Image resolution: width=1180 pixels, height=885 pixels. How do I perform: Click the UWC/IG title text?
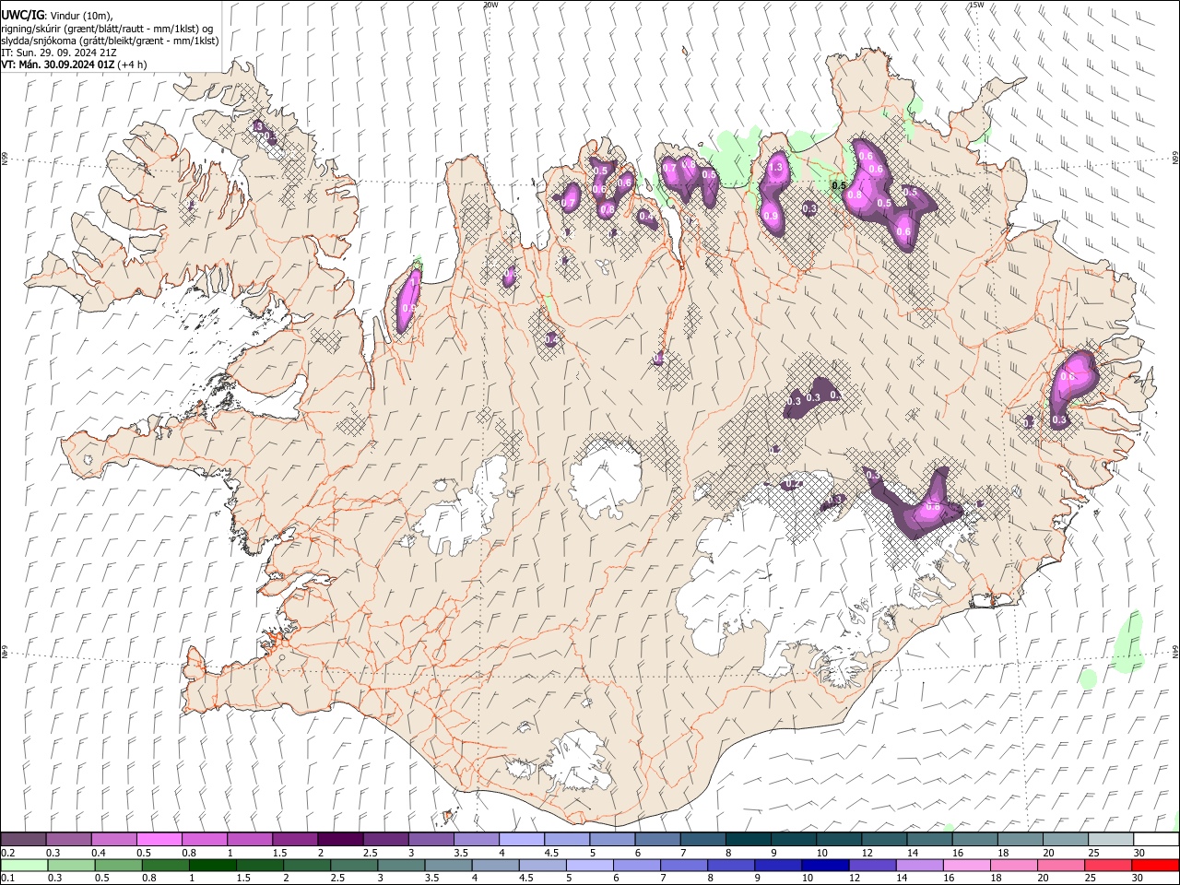pyautogui.click(x=22, y=15)
